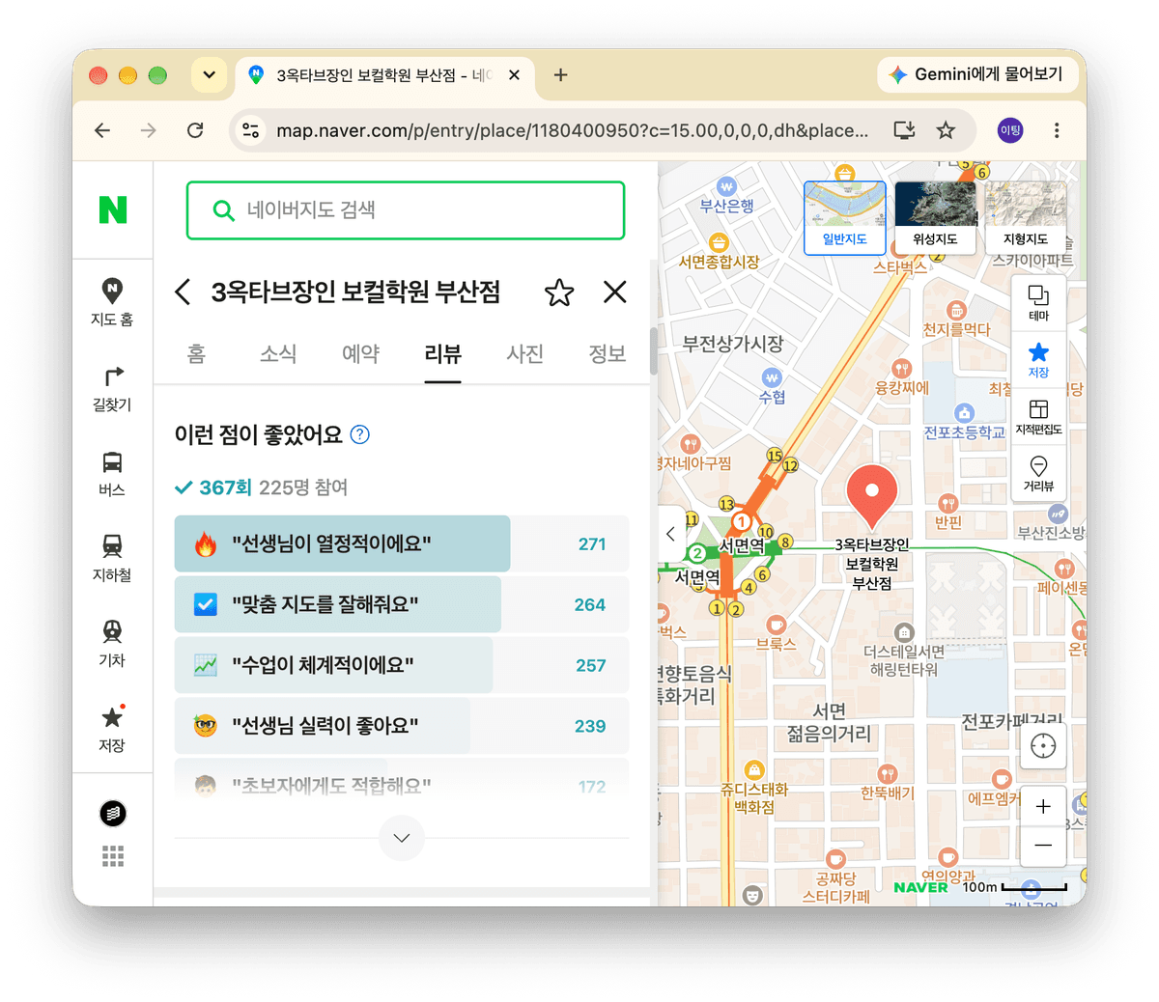
Task: Open 길찾기 directions
Action: point(112,388)
